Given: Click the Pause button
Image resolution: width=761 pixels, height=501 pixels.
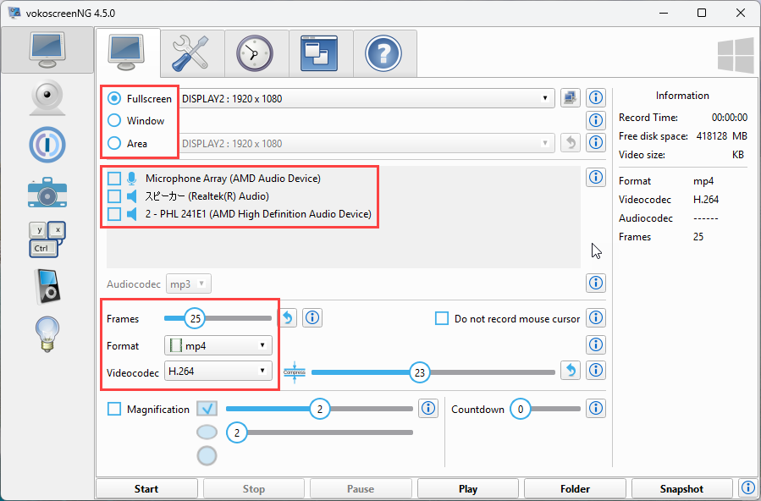Looking at the screenshot, I should 361,489.
